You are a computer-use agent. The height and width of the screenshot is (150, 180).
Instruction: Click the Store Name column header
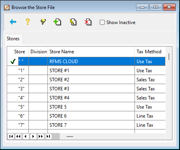tap(91, 52)
